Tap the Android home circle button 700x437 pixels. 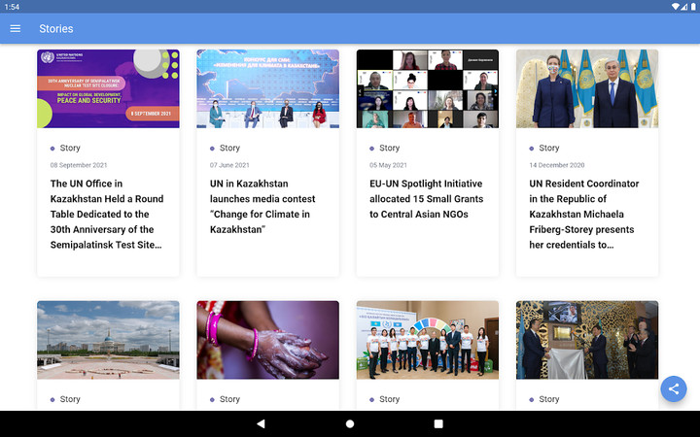point(350,423)
